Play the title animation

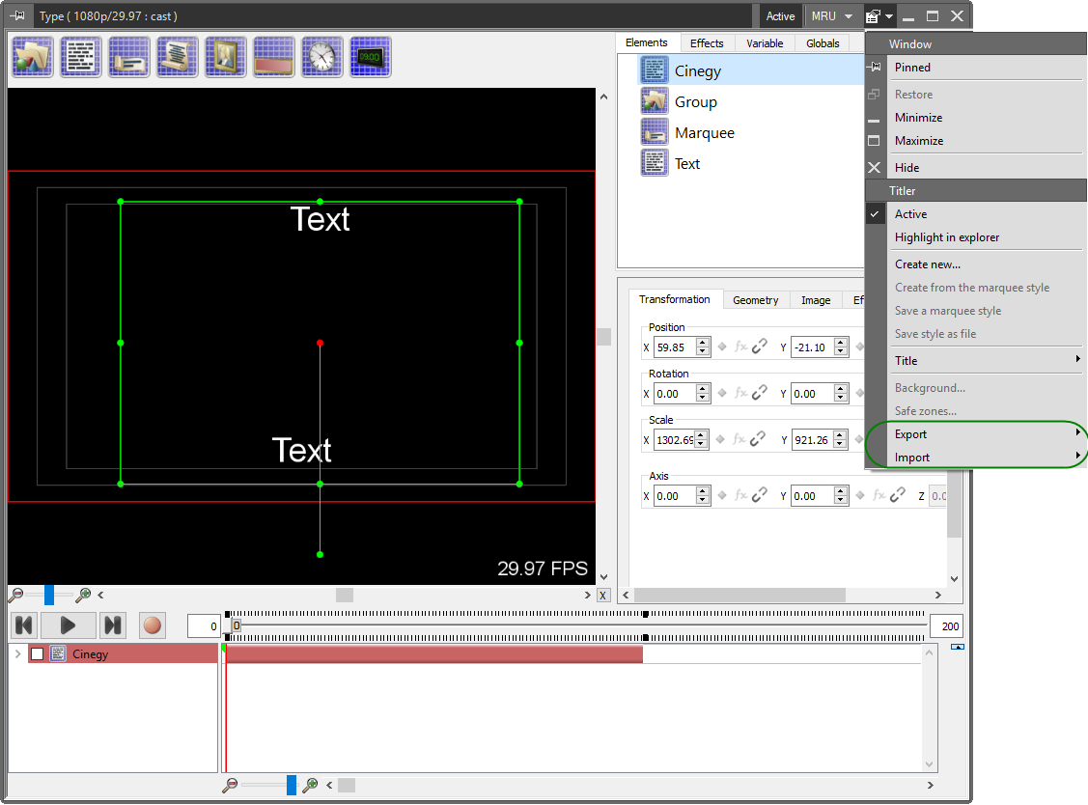(x=68, y=626)
